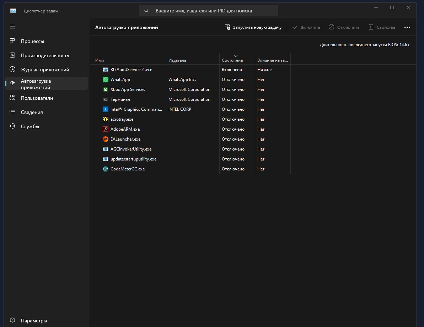This screenshot has height=327, width=424.
Task: Open the Сведения details list icon
Action: pyautogui.click(x=12, y=112)
